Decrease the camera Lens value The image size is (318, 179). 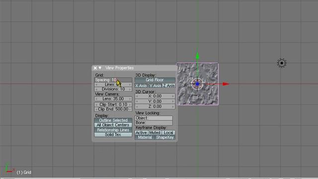[96, 99]
